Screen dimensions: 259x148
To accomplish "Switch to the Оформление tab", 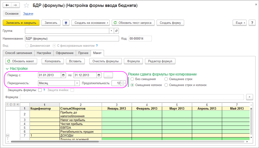I will point(65,53).
